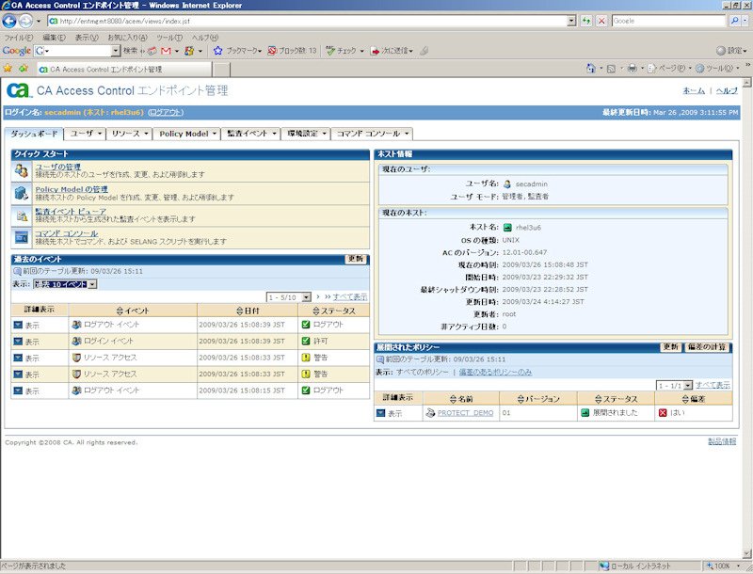Click the sort icon on policy version column
Viewport: 753px width, 574px height.
[x=521, y=399]
